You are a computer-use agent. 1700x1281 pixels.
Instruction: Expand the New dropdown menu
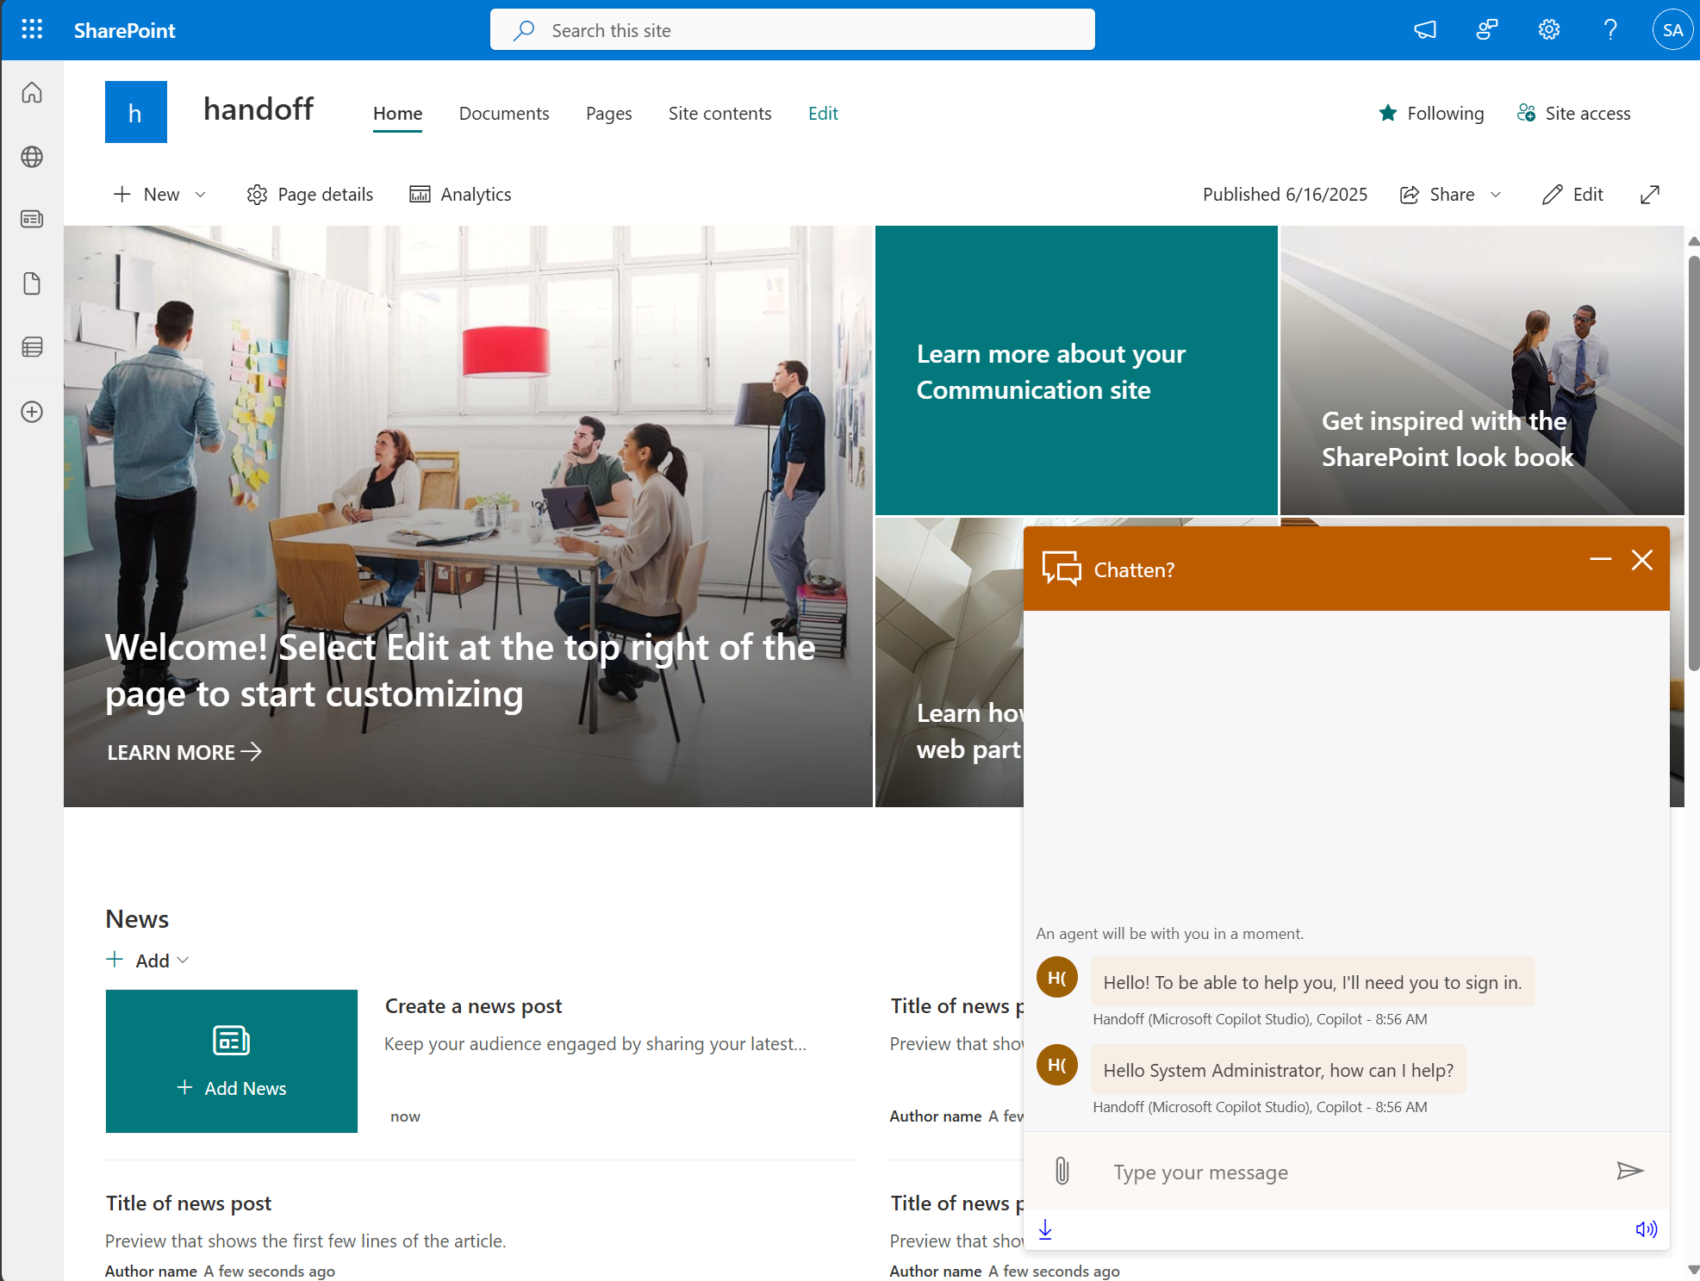tap(160, 195)
